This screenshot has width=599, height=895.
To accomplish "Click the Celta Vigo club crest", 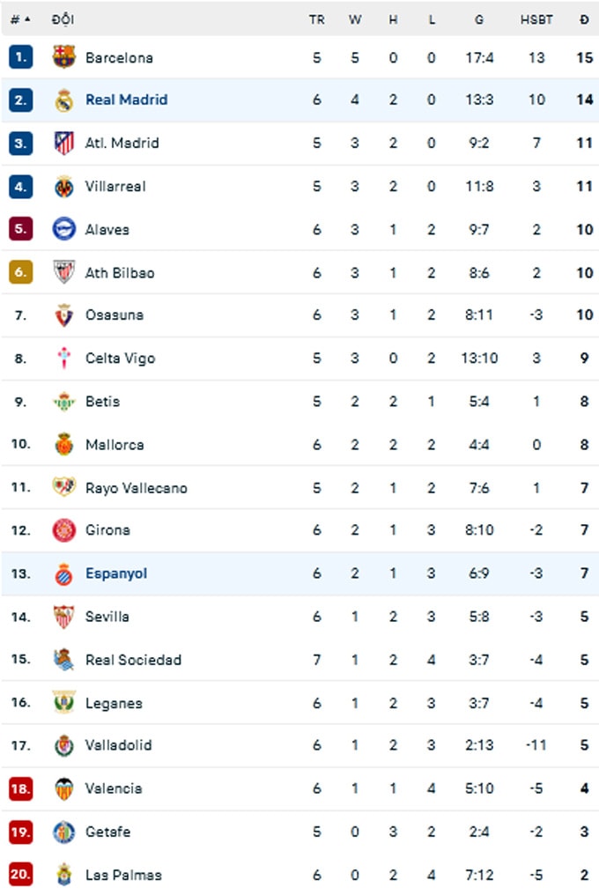I will (x=64, y=358).
